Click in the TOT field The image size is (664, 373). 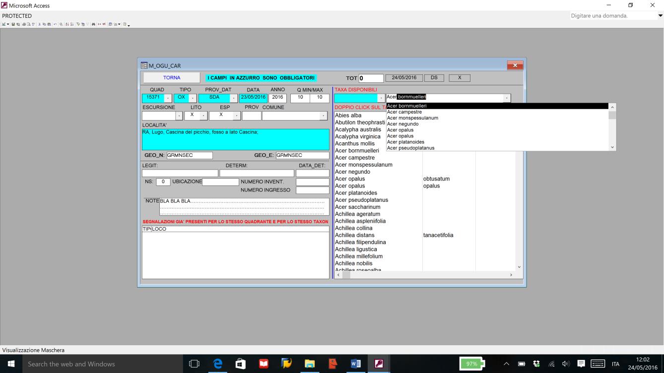(x=371, y=78)
